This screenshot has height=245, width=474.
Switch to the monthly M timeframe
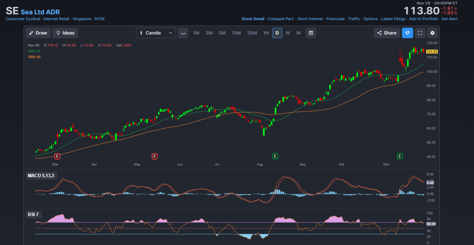[x=298, y=33]
